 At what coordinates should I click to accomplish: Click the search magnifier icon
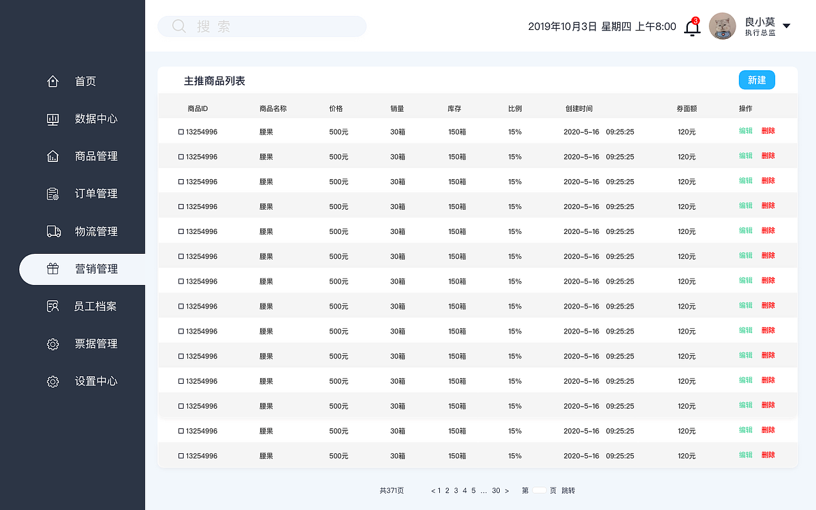(178, 26)
